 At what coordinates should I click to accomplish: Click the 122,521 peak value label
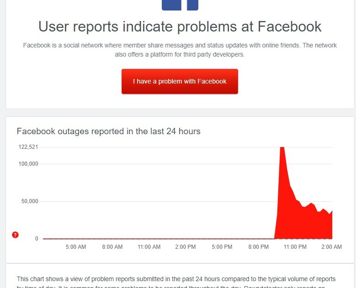coord(28,147)
